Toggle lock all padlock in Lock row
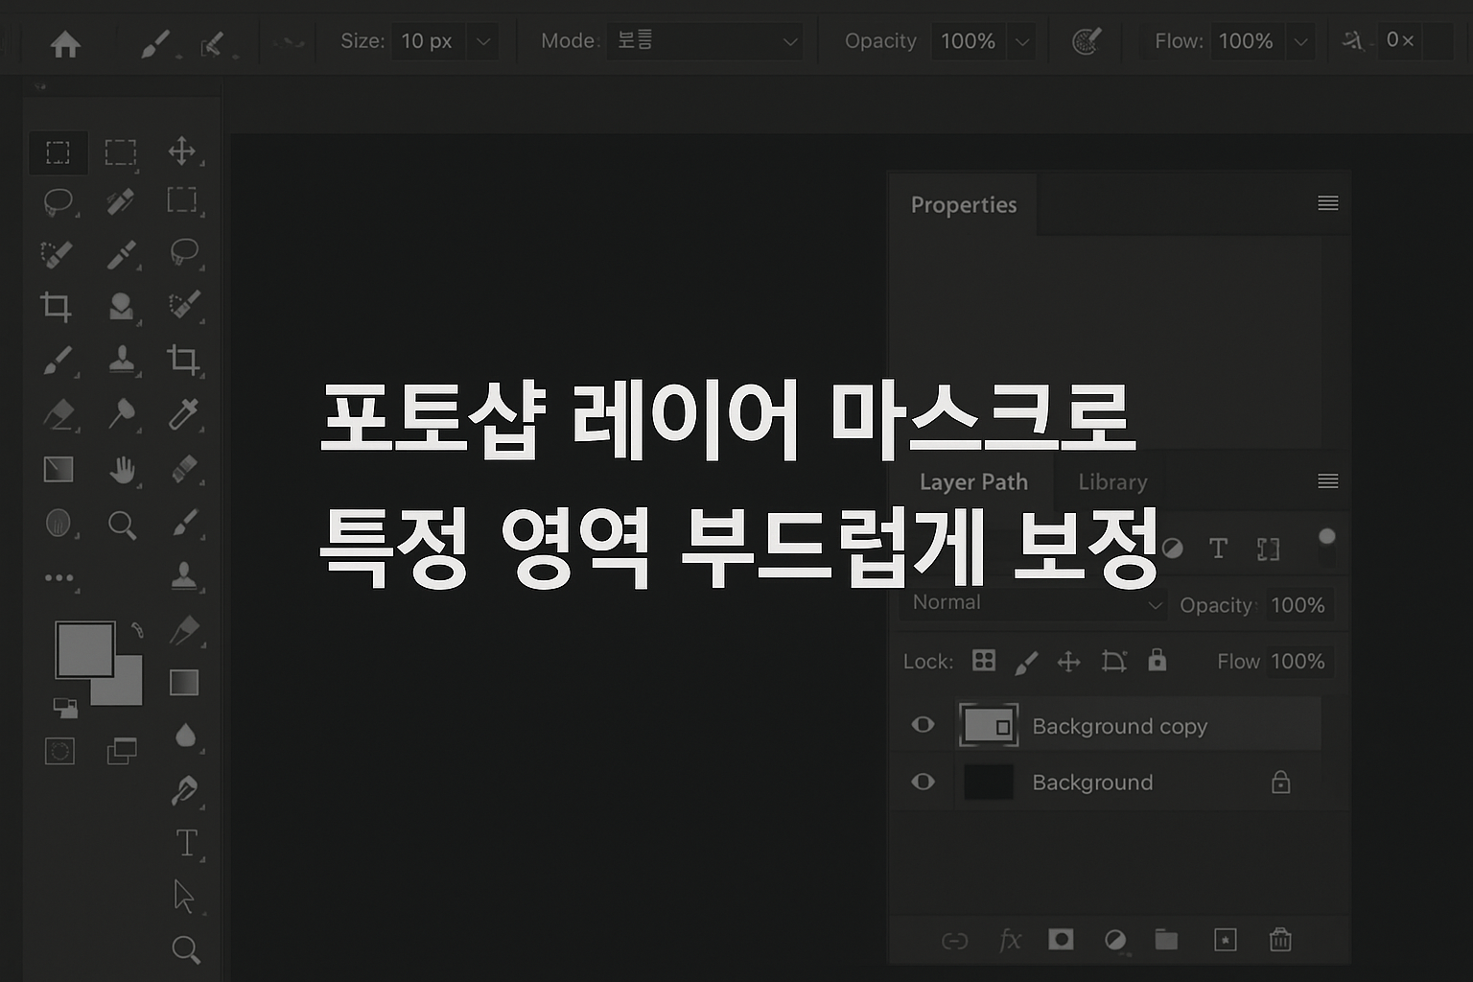This screenshot has height=982, width=1473. coord(1157,660)
